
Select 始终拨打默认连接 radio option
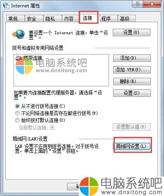[x=17, y=120]
